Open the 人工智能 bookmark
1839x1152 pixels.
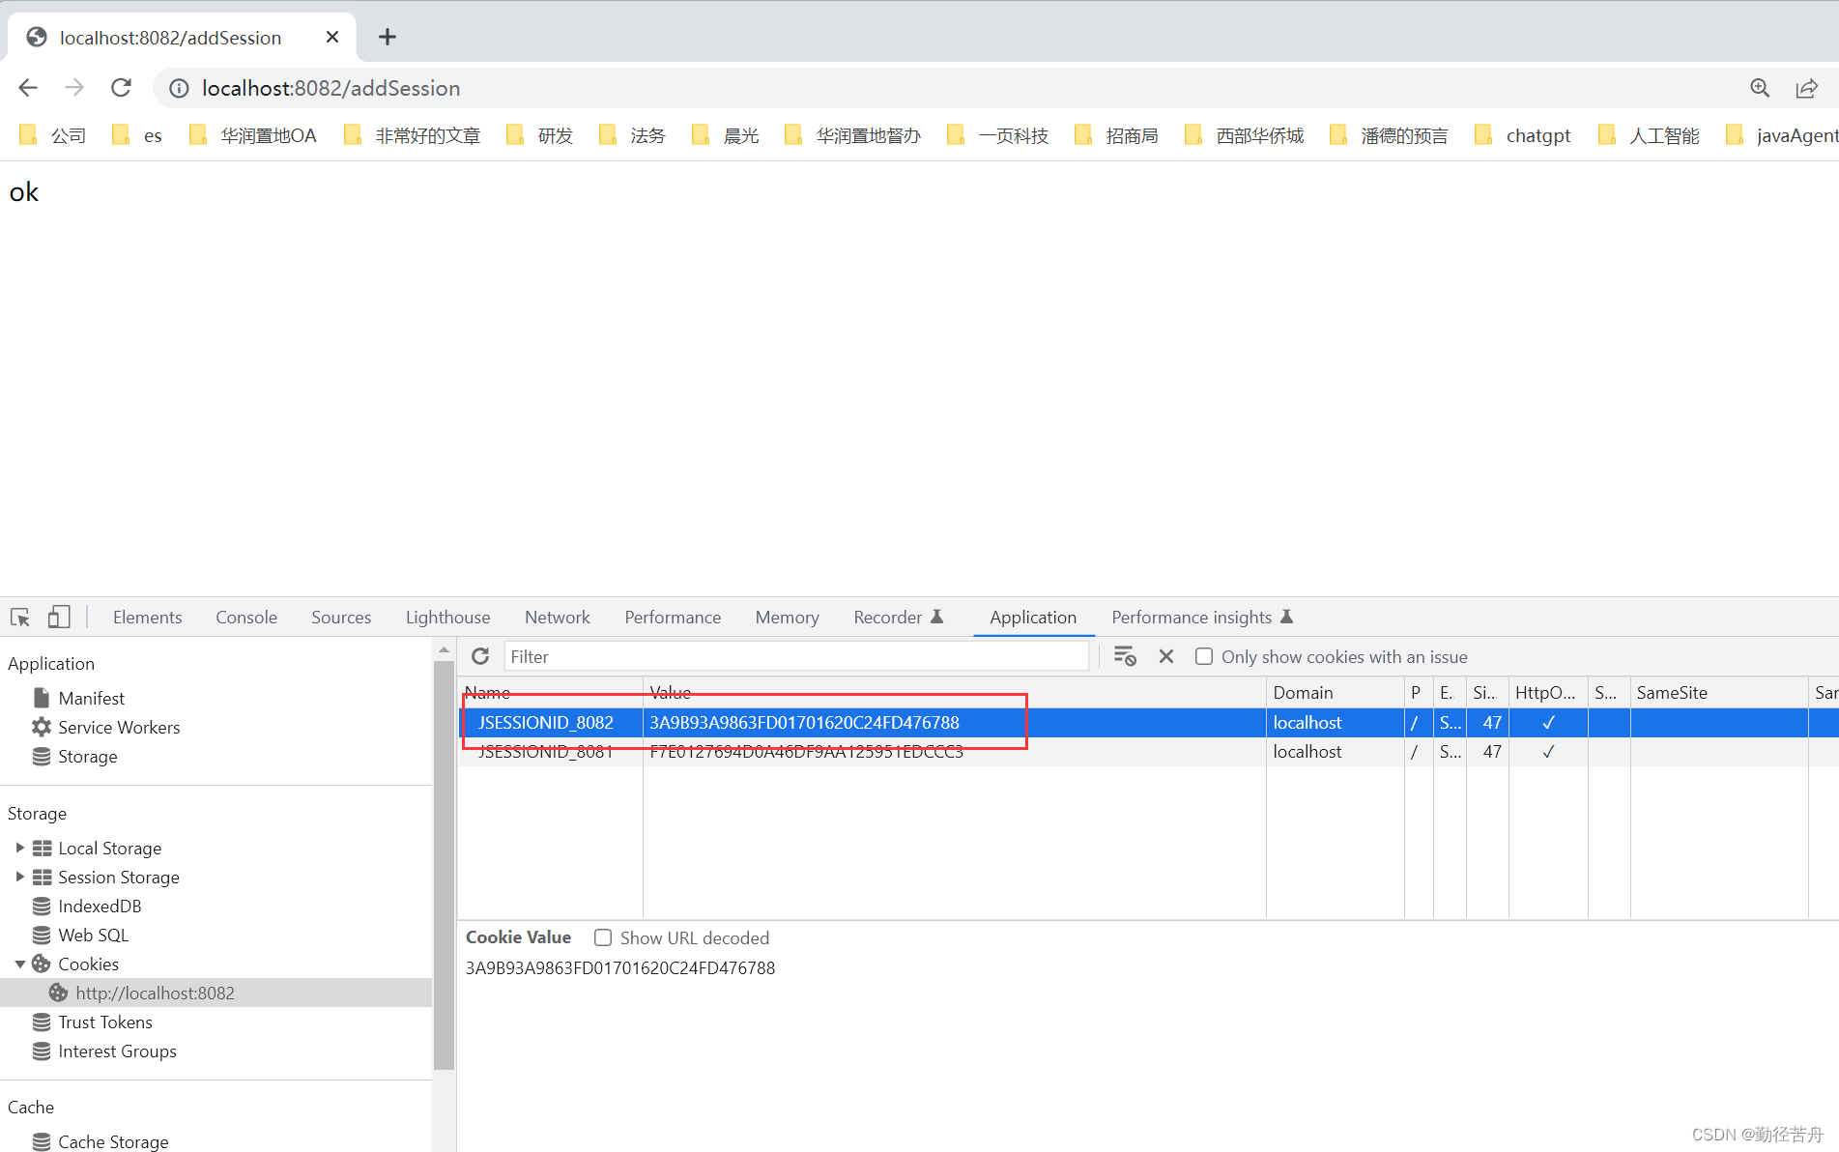[x=1649, y=135]
